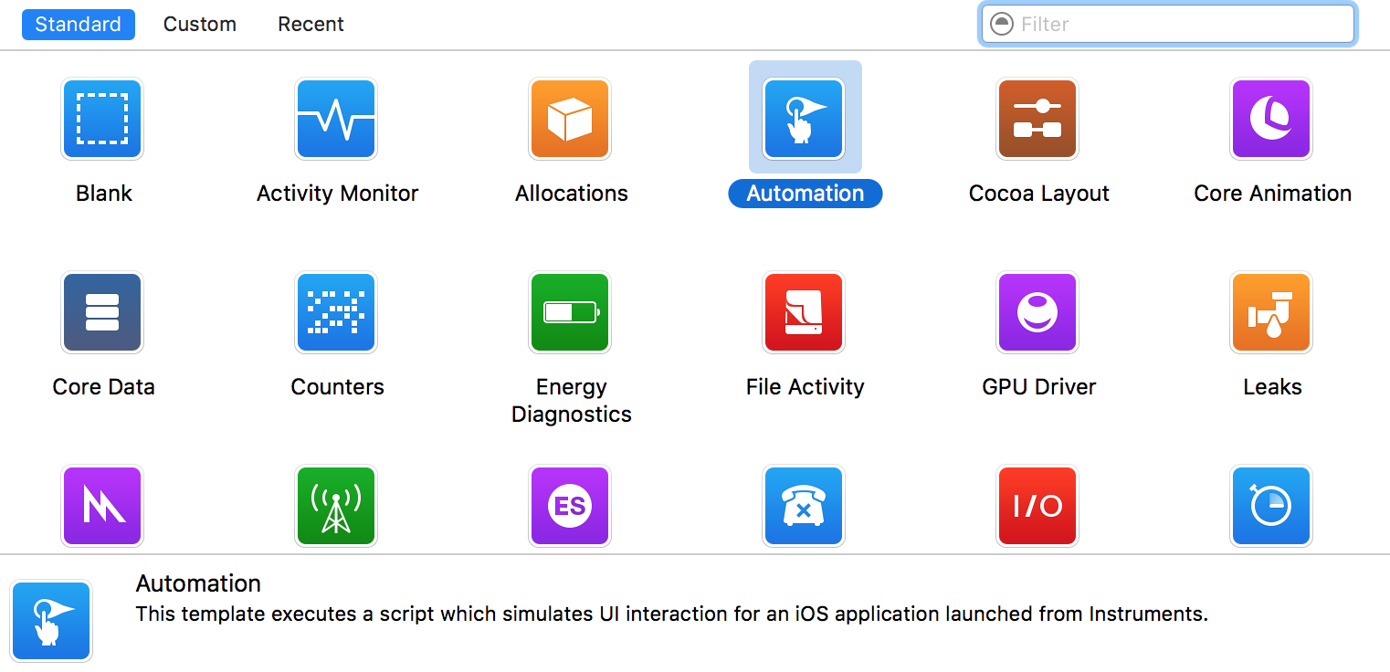1390x672 pixels.
Task: Pick the GPU Driver template icon
Action: pos(1037,312)
